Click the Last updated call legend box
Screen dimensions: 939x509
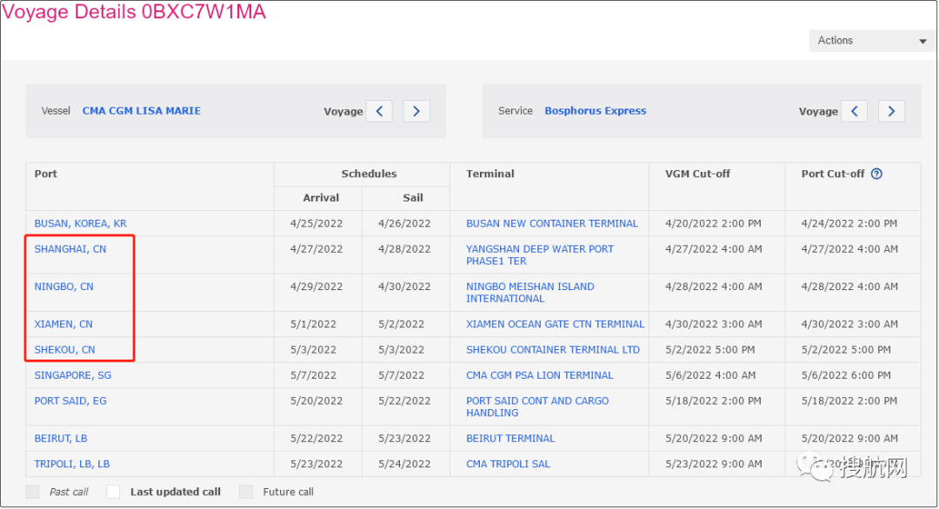pyautogui.click(x=113, y=492)
